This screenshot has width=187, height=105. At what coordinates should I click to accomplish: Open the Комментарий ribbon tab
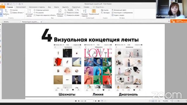pos(21,7)
